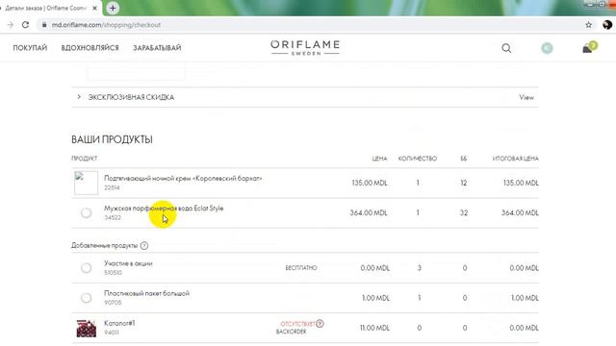Expand the Эксклюзивная скидка chevron
The height and width of the screenshot is (346, 616).
(79, 97)
